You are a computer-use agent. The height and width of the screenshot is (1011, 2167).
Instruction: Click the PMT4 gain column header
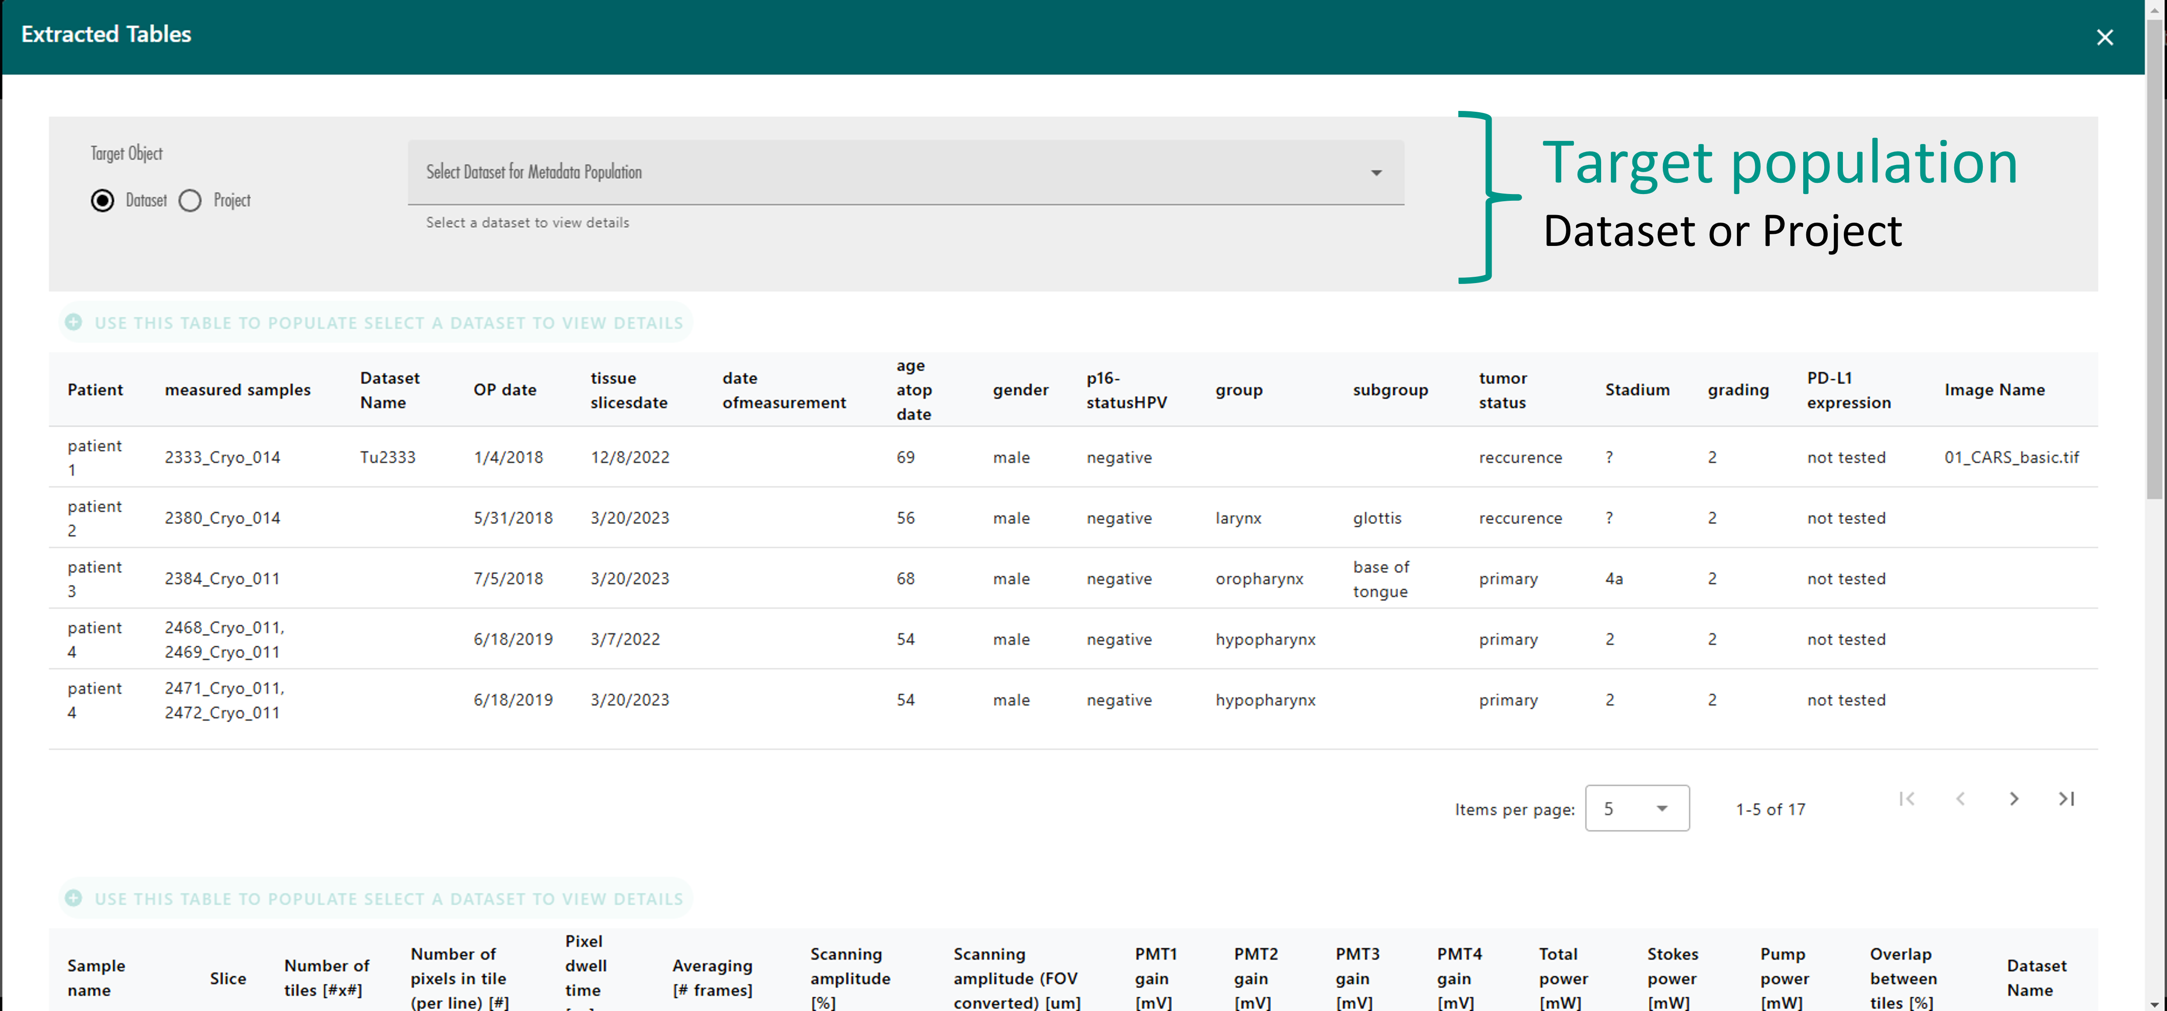coord(1459,978)
